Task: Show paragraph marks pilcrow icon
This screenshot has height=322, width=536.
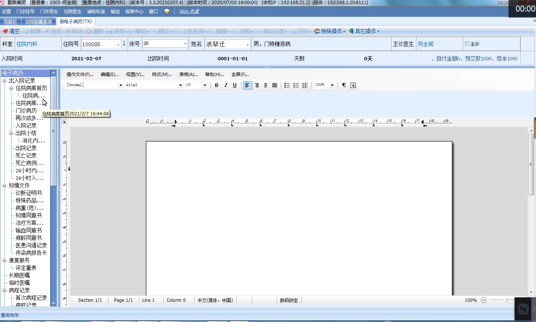Action: [x=344, y=85]
